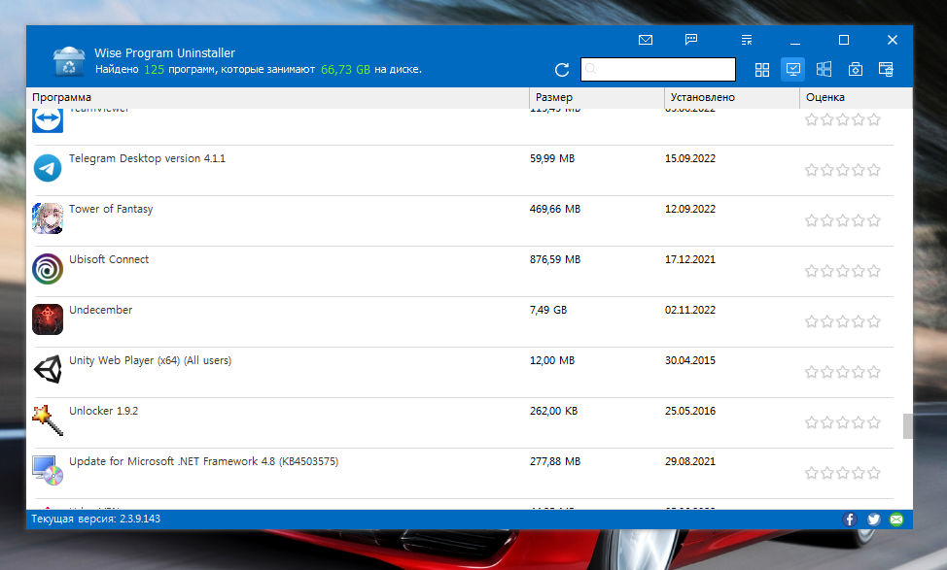The width and height of the screenshot is (947, 570).
Task: Click inside the program search field
Action: click(657, 69)
